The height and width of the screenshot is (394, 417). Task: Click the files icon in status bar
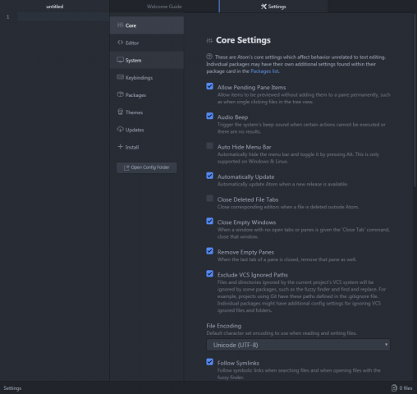(394, 388)
